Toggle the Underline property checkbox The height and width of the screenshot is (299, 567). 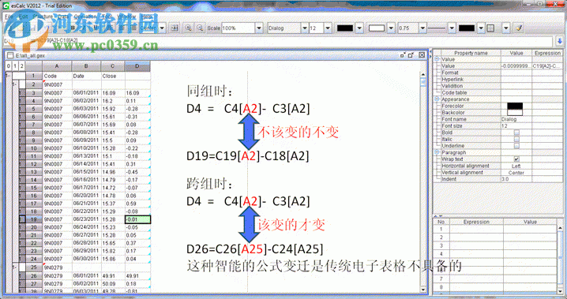[516, 146]
